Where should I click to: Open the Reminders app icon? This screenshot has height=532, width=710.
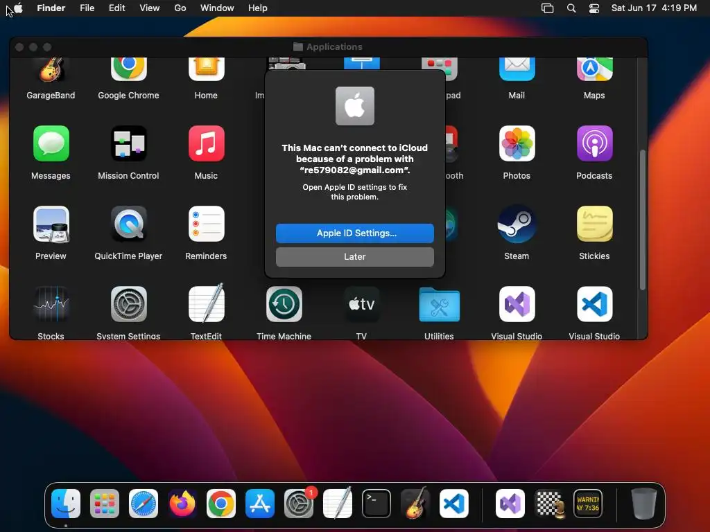coord(207,224)
